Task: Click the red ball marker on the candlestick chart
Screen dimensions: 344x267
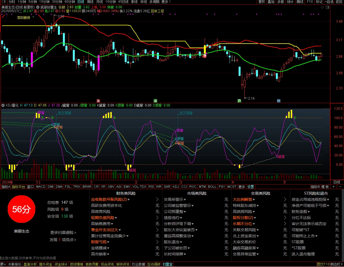Action: [x=205, y=56]
